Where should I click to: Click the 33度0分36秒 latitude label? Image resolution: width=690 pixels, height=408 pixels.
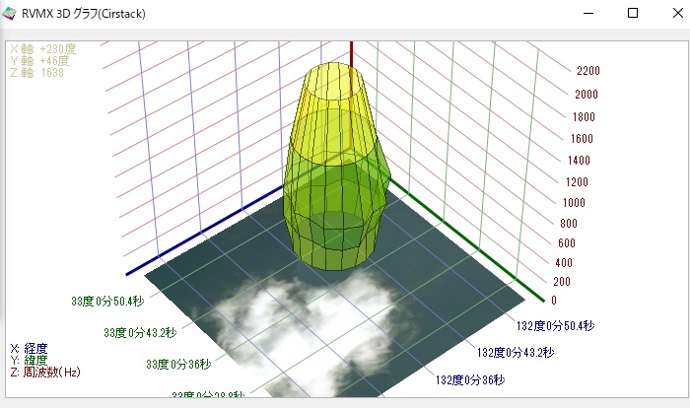click(x=178, y=364)
